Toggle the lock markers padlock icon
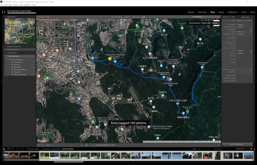The height and width of the screenshot is (165, 257). (81, 145)
